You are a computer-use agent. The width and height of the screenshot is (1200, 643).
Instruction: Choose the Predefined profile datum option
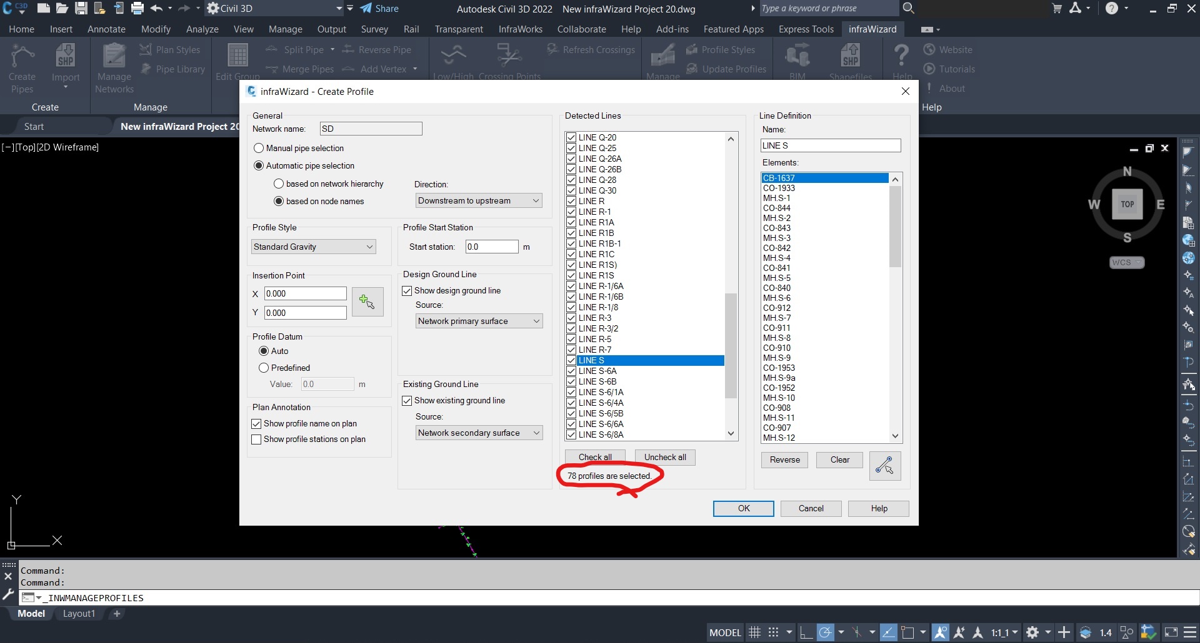(x=264, y=368)
